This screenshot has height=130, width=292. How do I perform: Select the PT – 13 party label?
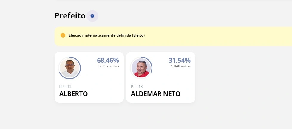pyautogui.click(x=137, y=86)
